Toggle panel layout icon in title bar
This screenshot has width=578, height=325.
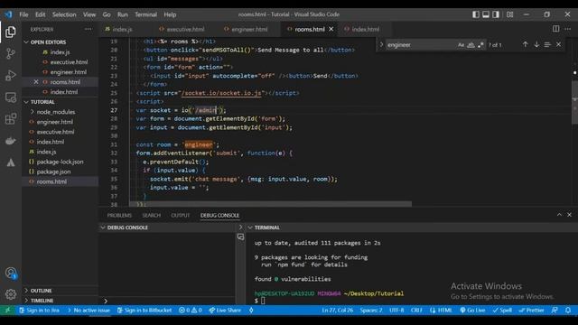(486, 14)
